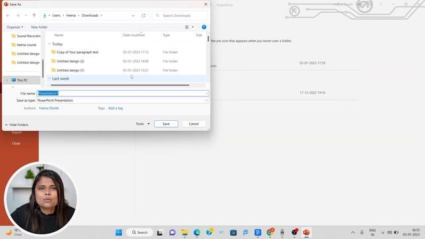Open clock and date in taskbar
425x239 pixels.
click(411, 232)
